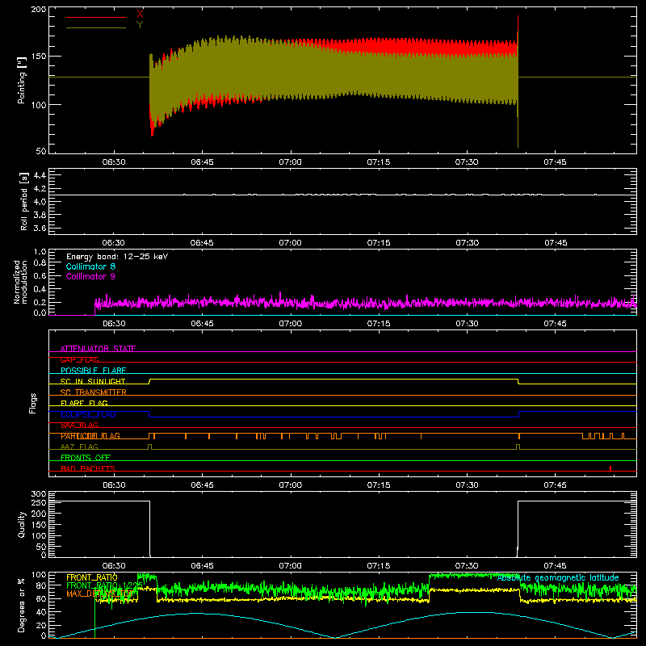Click the 'Roll period [s]' axis title

coord(24,202)
